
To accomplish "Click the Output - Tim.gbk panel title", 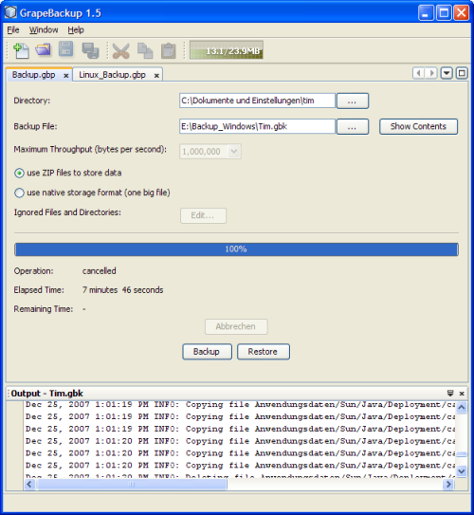I will coord(47,394).
